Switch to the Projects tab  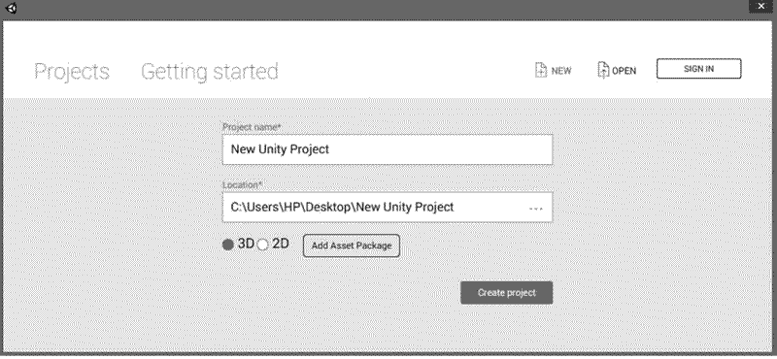click(x=72, y=71)
